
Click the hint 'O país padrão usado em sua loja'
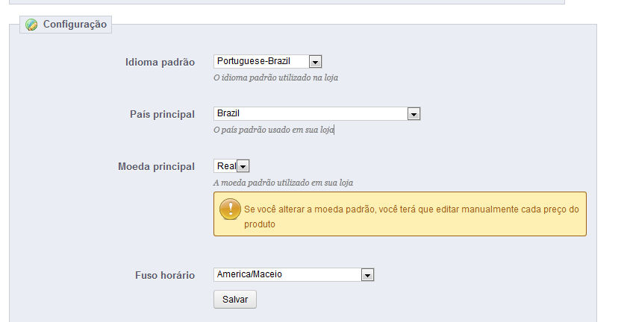pyautogui.click(x=273, y=130)
